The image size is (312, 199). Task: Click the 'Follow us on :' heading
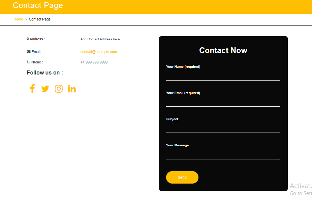[45, 73]
